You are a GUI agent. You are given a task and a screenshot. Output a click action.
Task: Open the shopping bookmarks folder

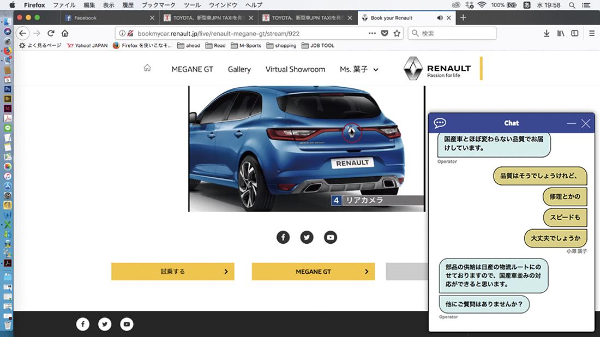(281, 45)
